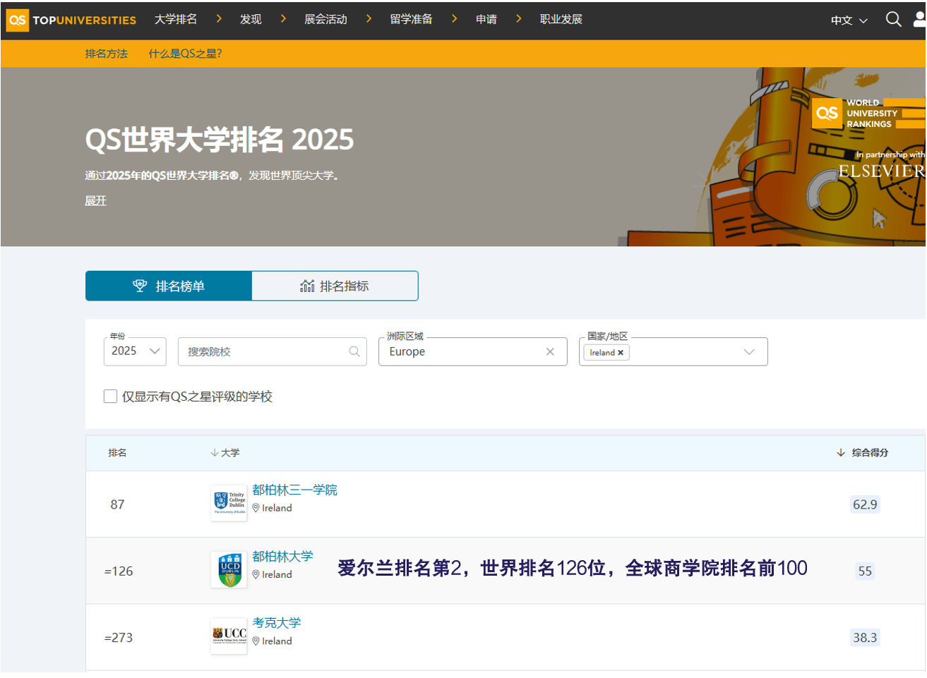The height and width of the screenshot is (678, 927).
Task: Click location pin under 都柏林大学
Action: 256,575
